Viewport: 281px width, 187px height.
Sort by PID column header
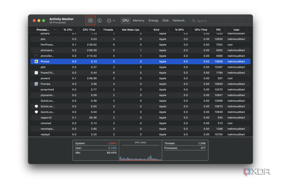[x=218, y=30]
